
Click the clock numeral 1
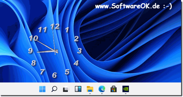coord(67,30)
